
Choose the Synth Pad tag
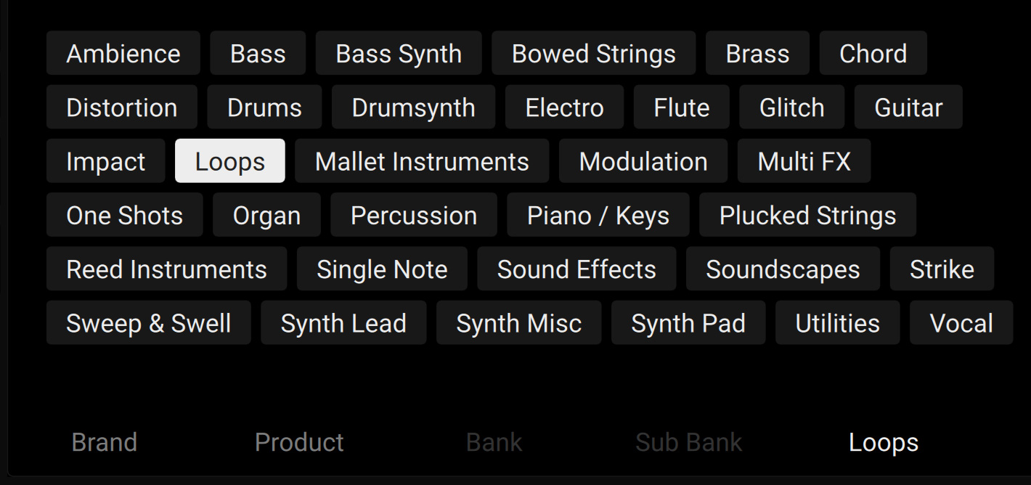coord(688,323)
